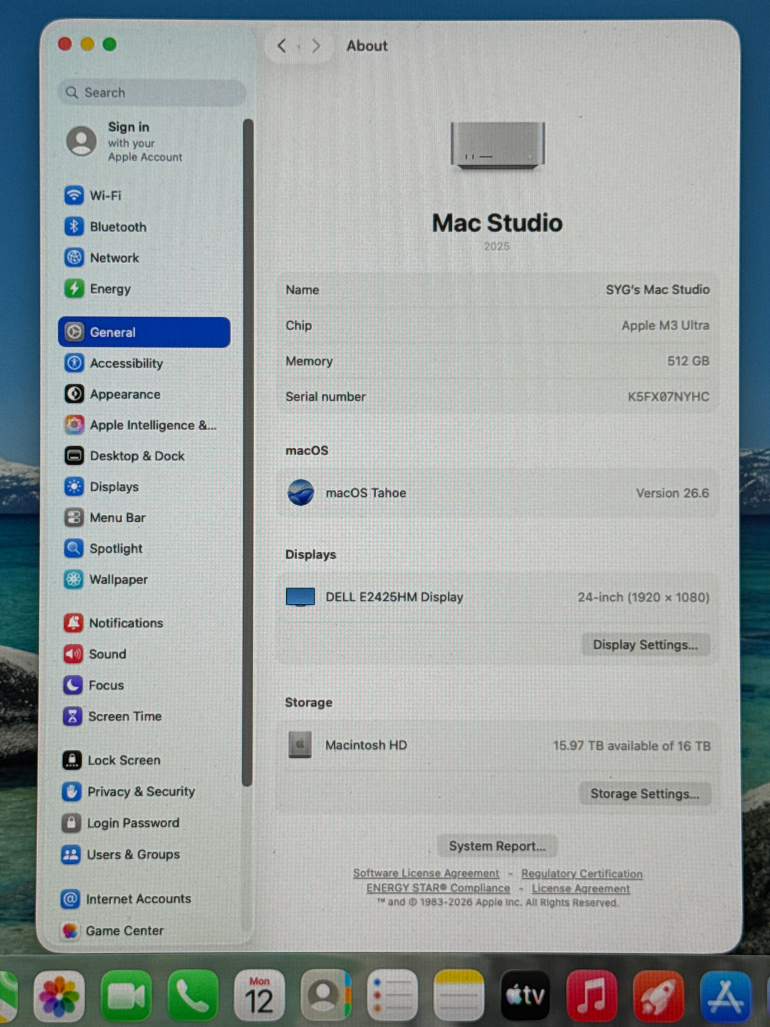Click serial number K5FX07NYHC
The image size is (770, 1027).
[x=668, y=397]
